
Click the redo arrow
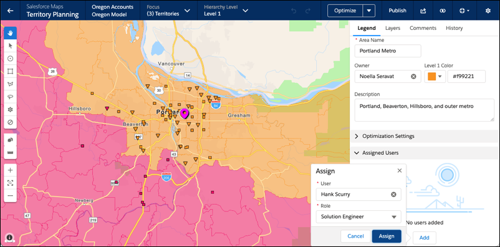tap(308, 11)
